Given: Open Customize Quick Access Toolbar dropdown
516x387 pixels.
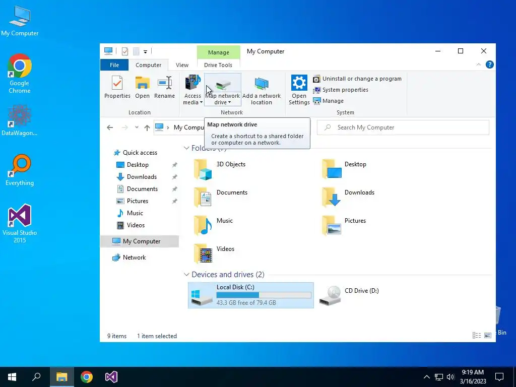Looking at the screenshot, I should pyautogui.click(x=145, y=51).
